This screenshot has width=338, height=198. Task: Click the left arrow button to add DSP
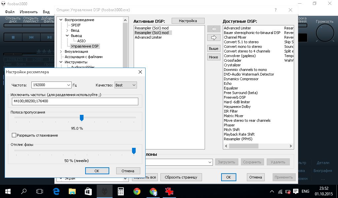tap(214, 29)
